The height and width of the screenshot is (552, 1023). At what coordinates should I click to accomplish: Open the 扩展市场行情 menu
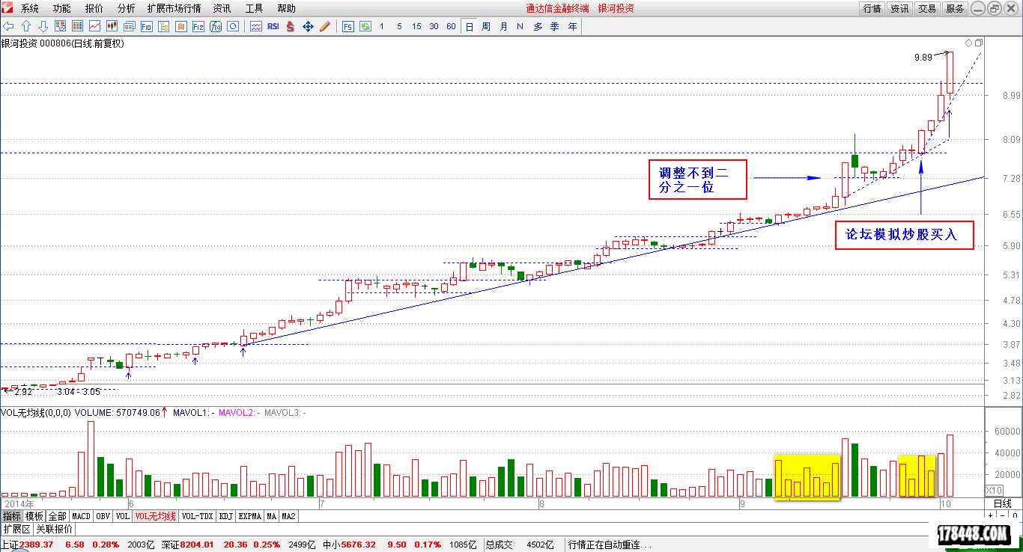(174, 8)
